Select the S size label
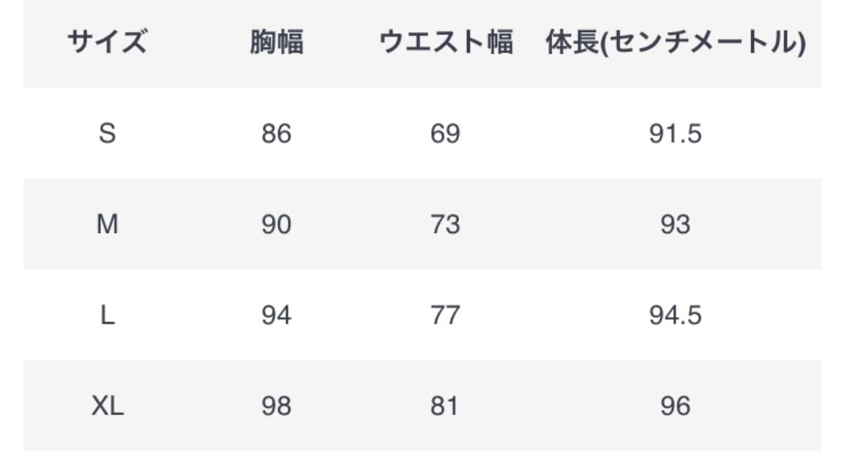This screenshot has height=464, width=841. pyautogui.click(x=107, y=134)
